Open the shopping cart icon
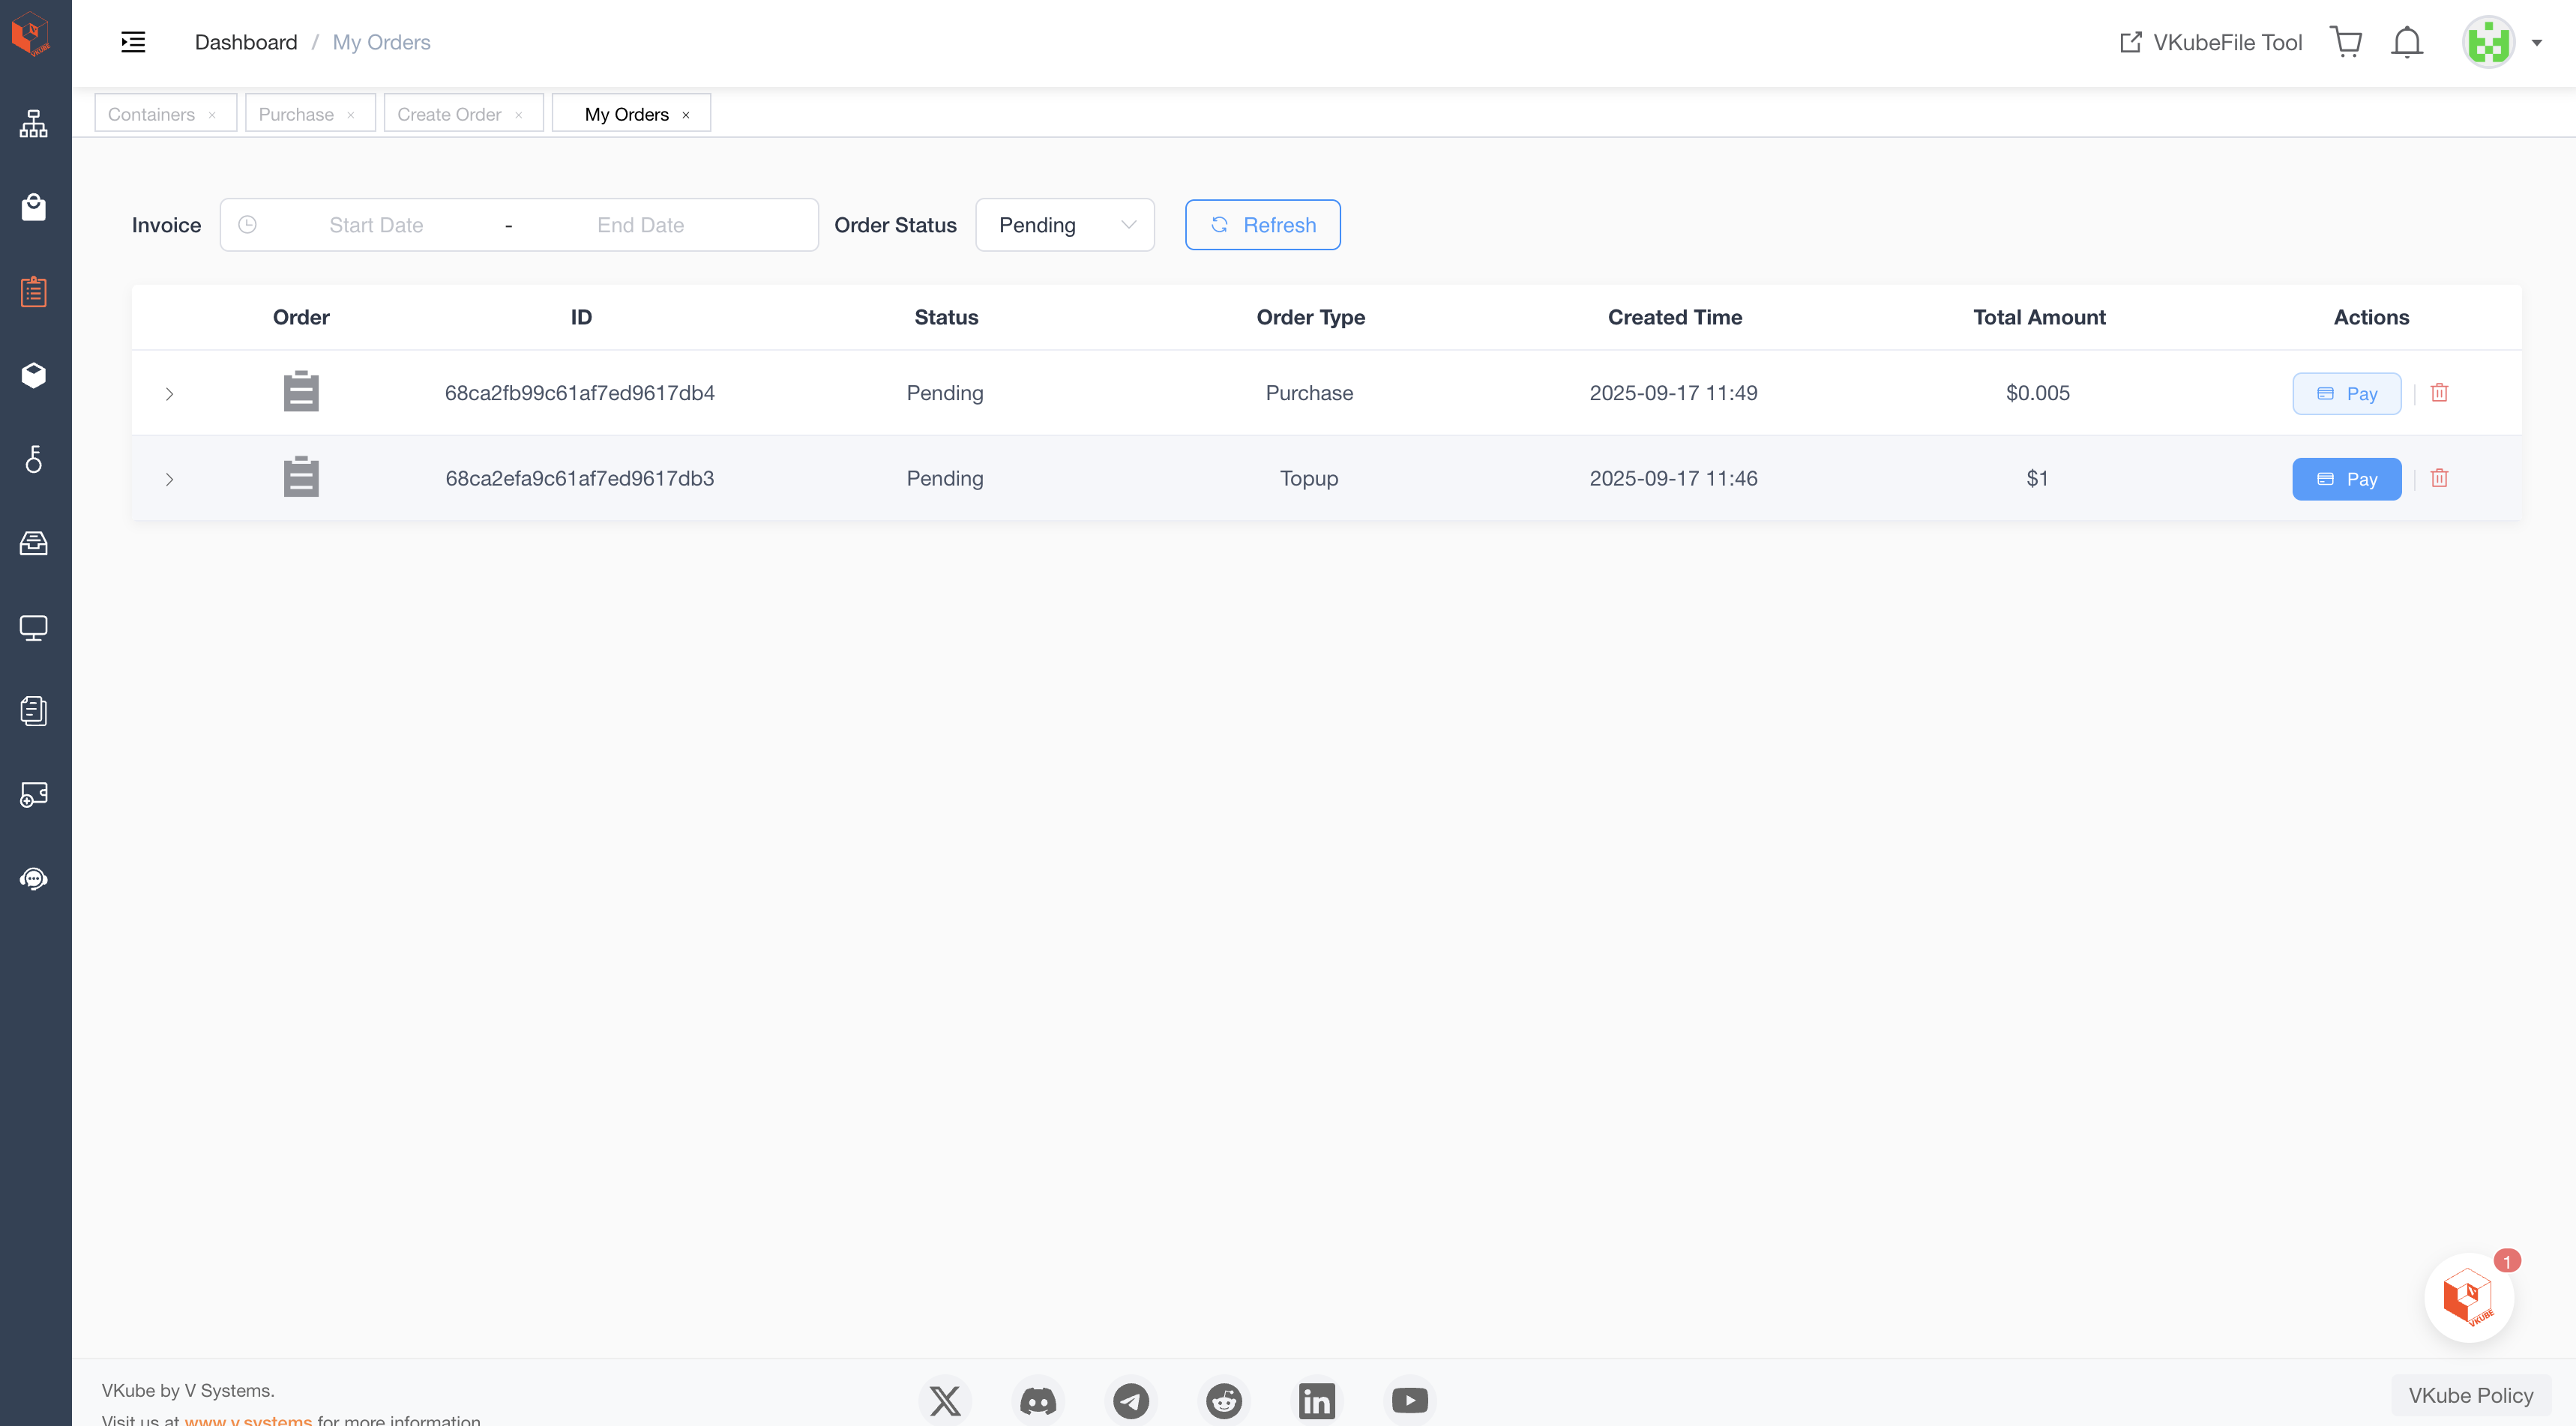Screen dimensions: 2576x1426 click(x=2345, y=42)
